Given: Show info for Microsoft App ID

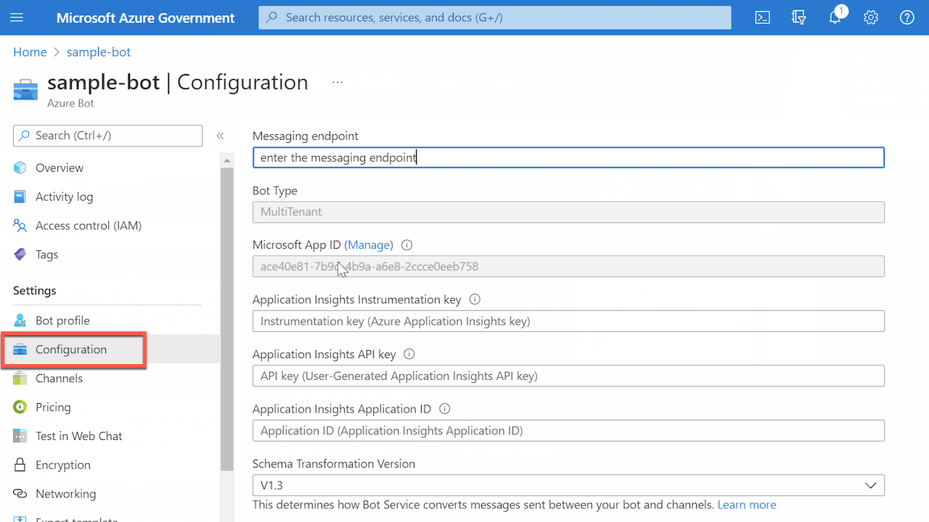Looking at the screenshot, I should coord(406,245).
